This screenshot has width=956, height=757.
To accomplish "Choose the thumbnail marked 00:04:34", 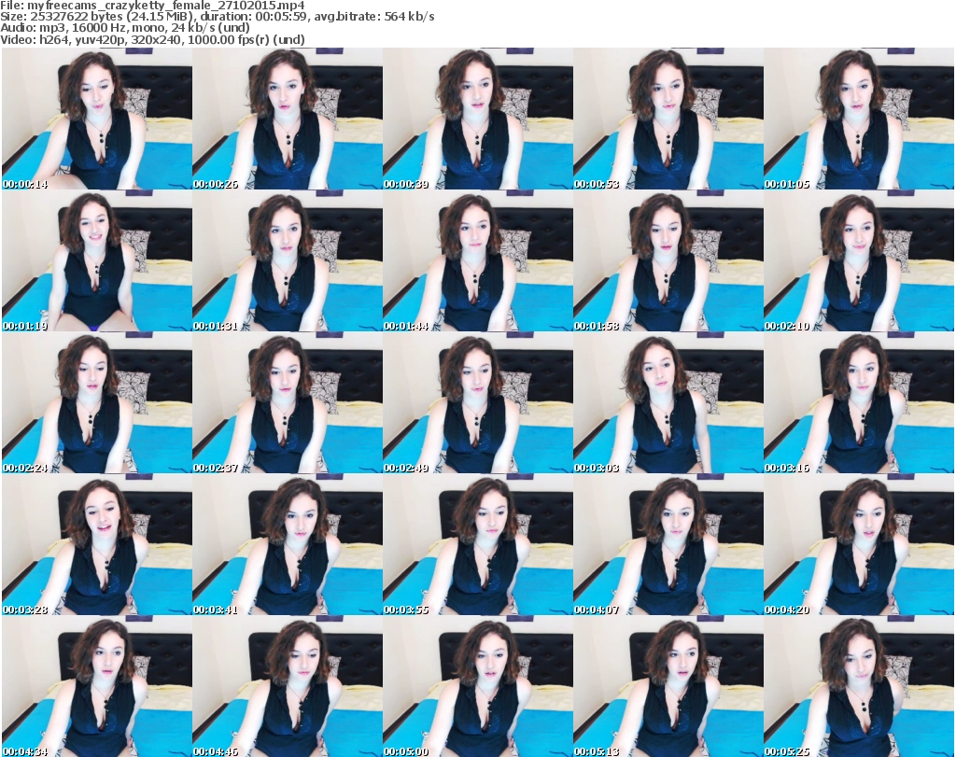I will [97, 686].
